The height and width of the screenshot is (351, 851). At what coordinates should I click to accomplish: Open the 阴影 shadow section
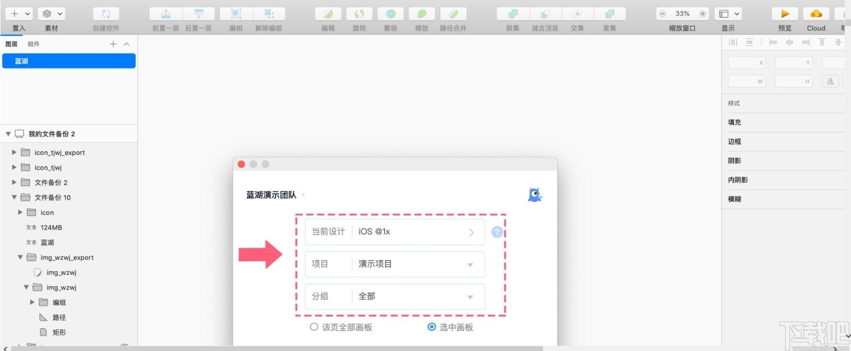pyautogui.click(x=735, y=160)
